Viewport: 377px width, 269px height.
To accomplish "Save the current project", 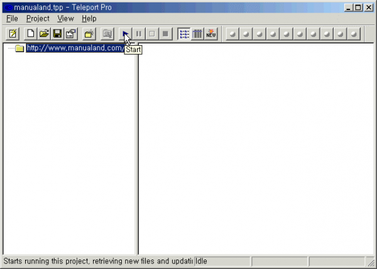I will pyautogui.click(x=57, y=34).
